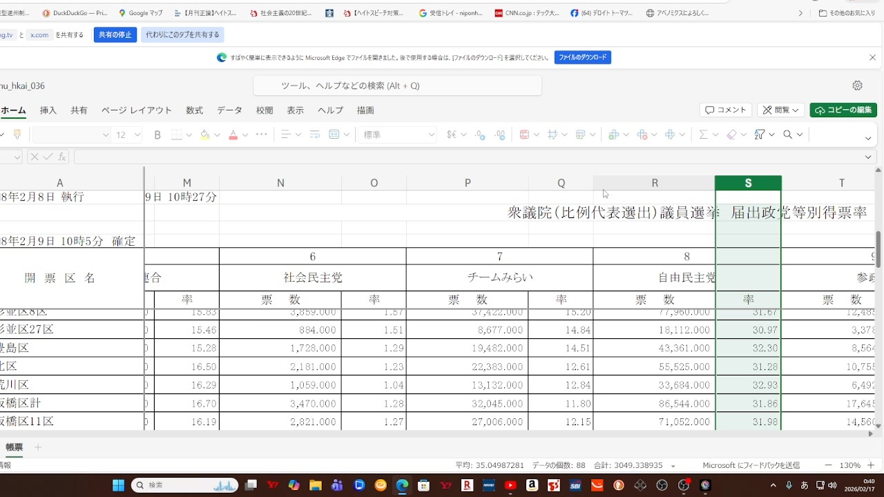Dismiss the Edge notification bar with X
884x497 pixels.
pyautogui.click(x=872, y=57)
